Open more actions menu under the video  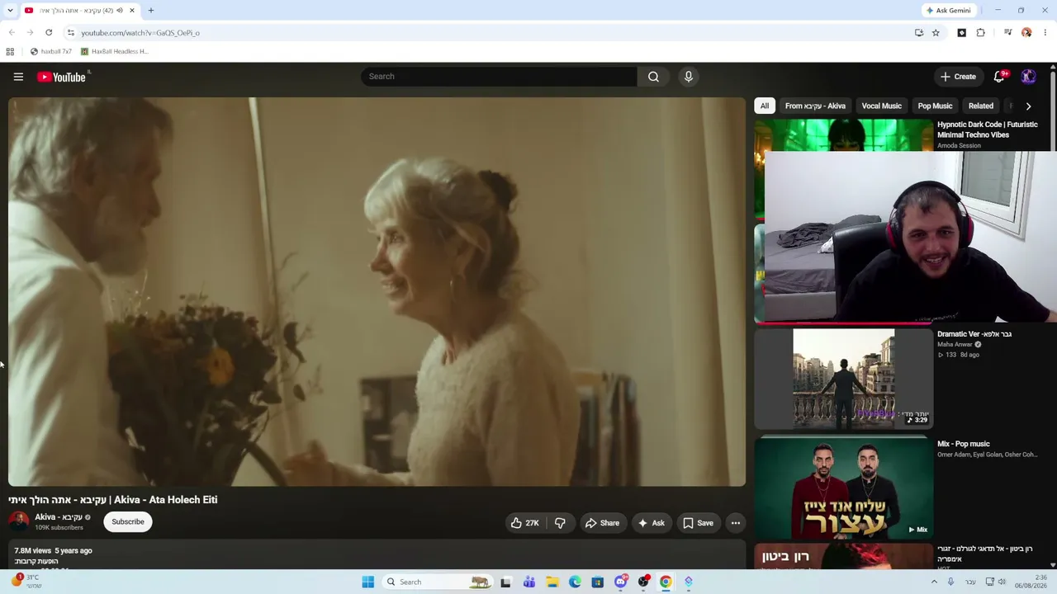point(735,523)
